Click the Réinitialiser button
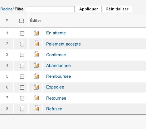The height and width of the screenshot is (129, 146). click(117, 9)
